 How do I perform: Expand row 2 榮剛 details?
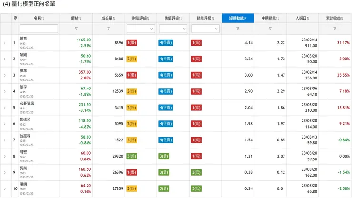tap(5, 59)
